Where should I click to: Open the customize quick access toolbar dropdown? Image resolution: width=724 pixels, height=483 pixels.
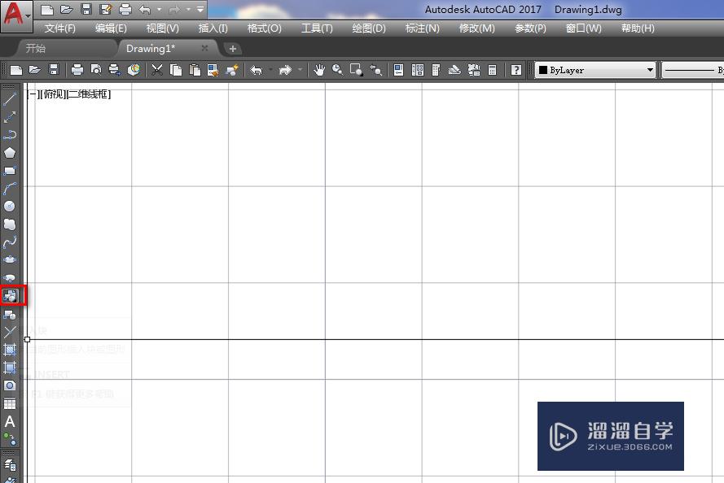tap(200, 9)
